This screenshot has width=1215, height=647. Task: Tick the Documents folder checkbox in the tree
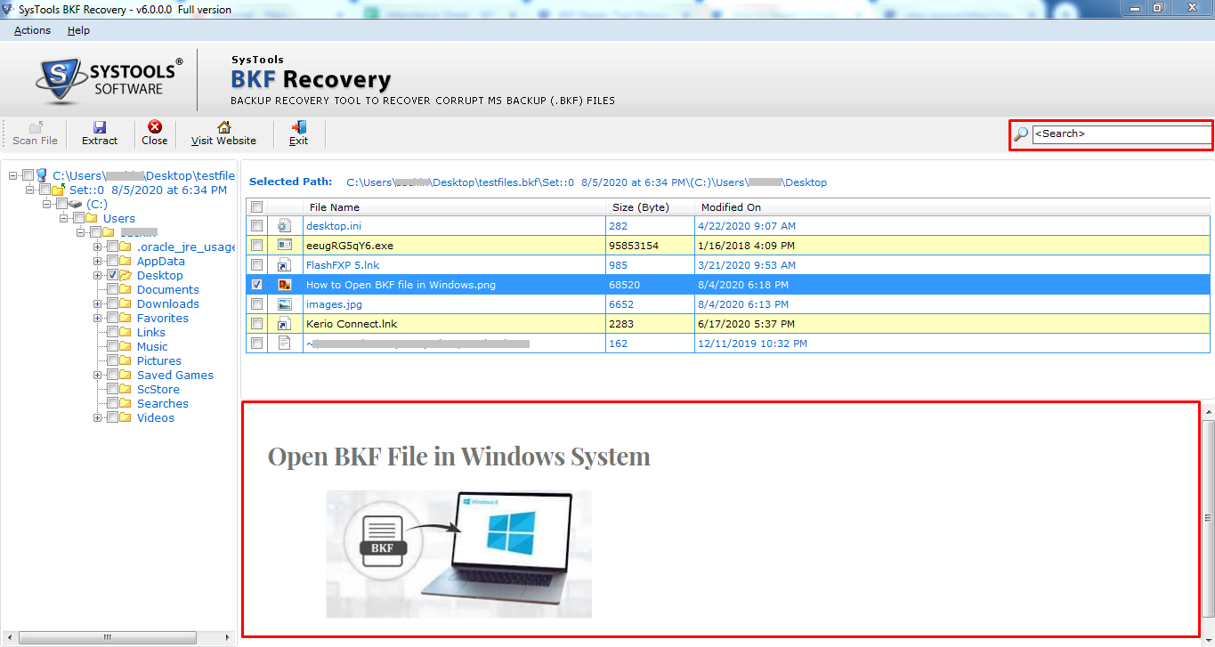tap(112, 289)
